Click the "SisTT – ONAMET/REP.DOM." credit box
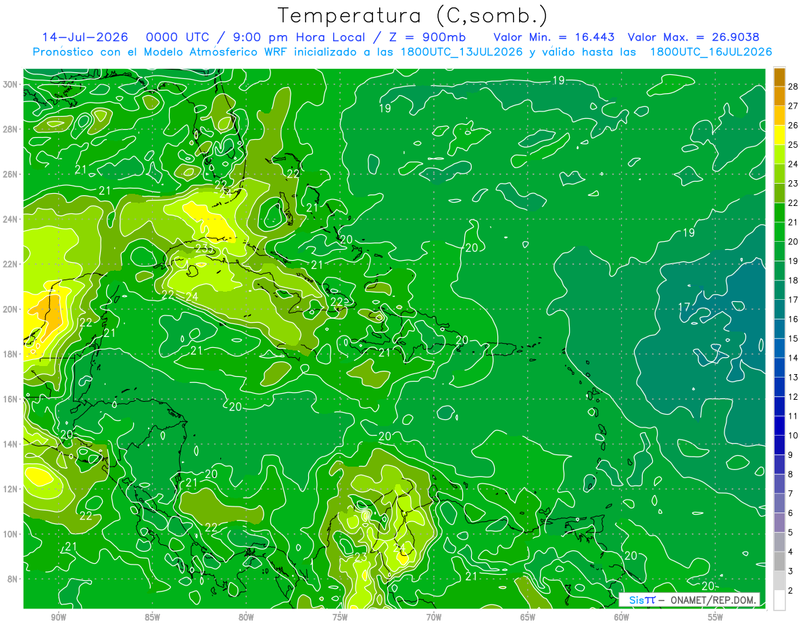811x626 pixels. coord(689,600)
